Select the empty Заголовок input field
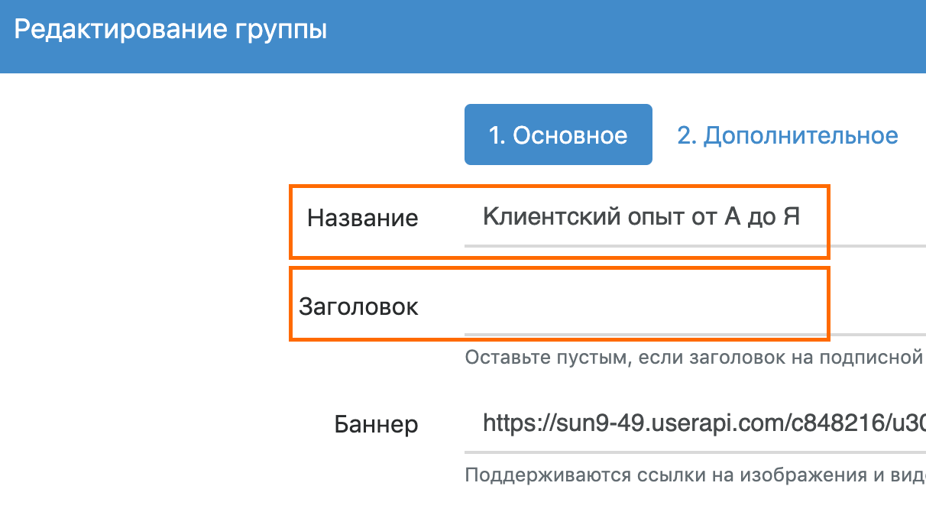Screen dimensions: 926x512 click(x=695, y=307)
